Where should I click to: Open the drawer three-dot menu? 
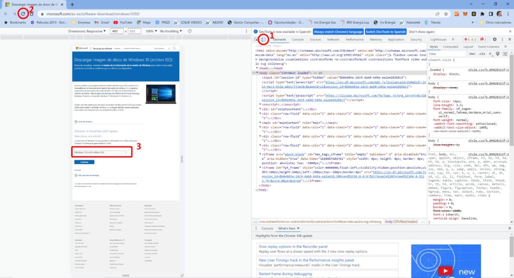pyautogui.click(x=256, y=228)
